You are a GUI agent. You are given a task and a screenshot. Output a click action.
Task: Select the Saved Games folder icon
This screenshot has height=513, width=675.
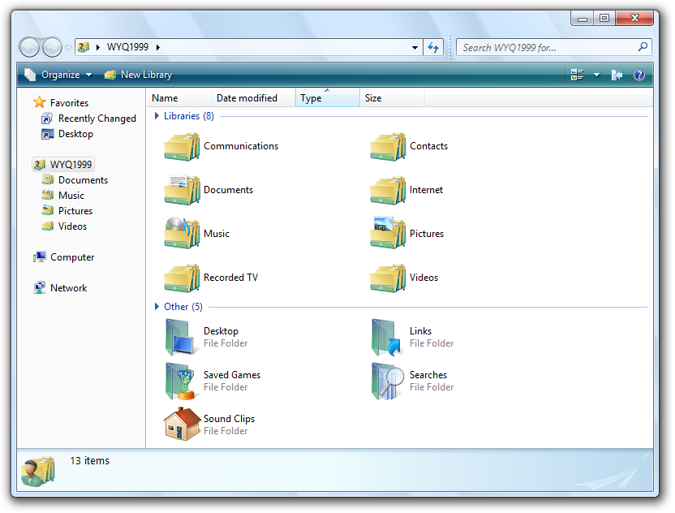(x=182, y=381)
